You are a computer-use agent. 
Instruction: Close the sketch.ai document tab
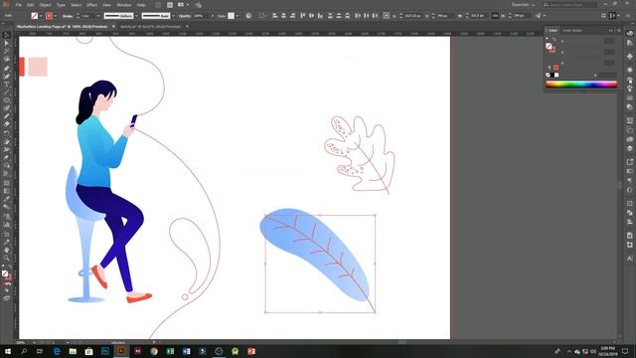pyautogui.click(x=187, y=27)
